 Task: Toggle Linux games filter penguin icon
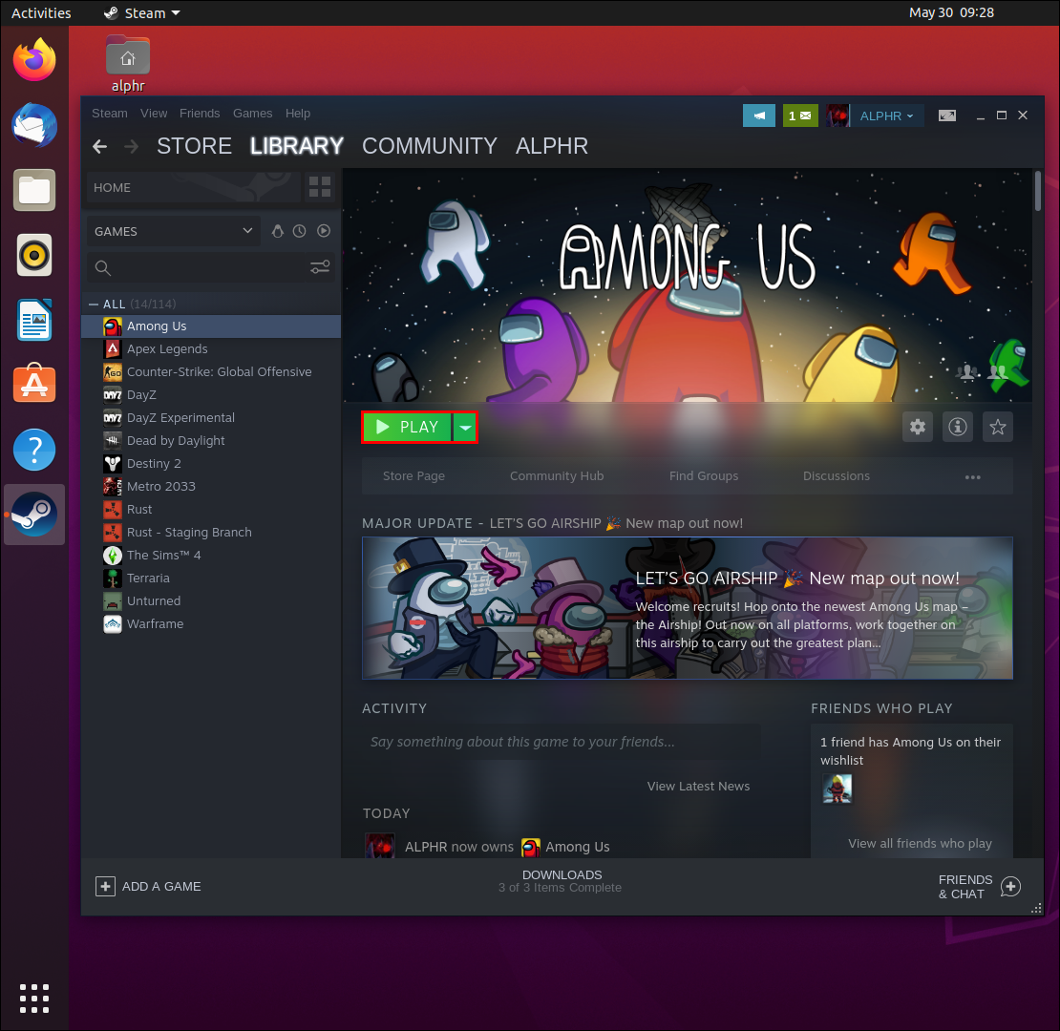277,231
